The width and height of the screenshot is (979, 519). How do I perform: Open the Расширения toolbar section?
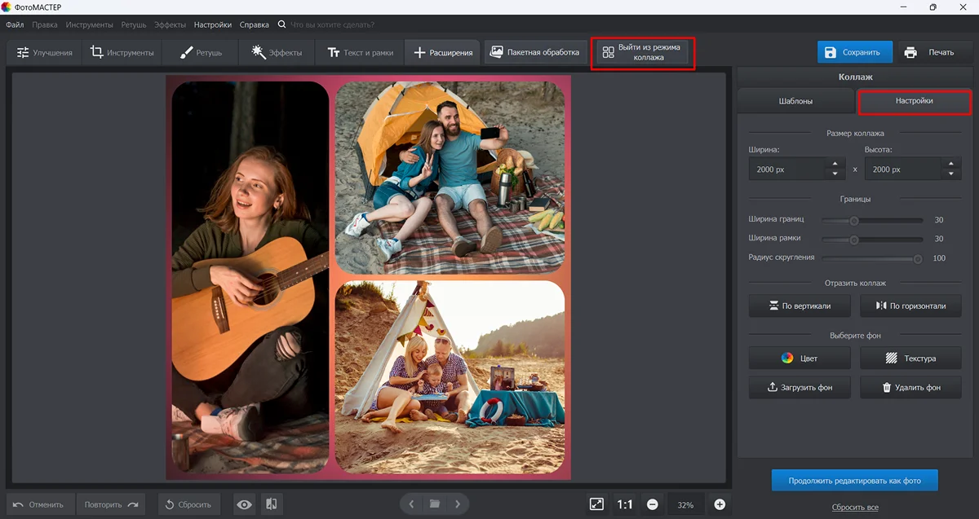click(x=443, y=53)
